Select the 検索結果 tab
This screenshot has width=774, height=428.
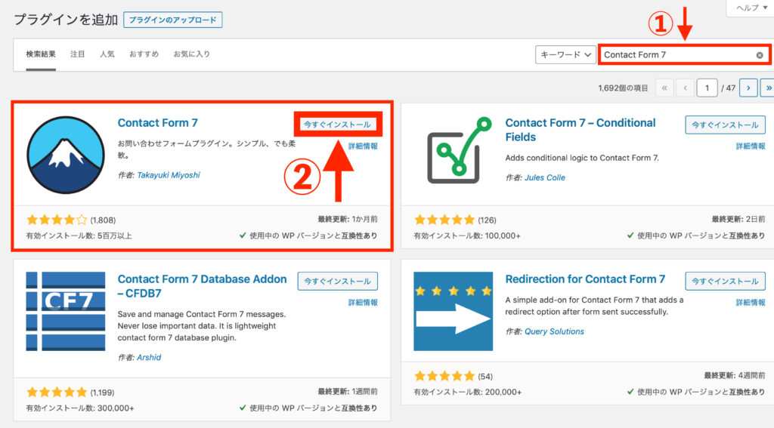[41, 54]
